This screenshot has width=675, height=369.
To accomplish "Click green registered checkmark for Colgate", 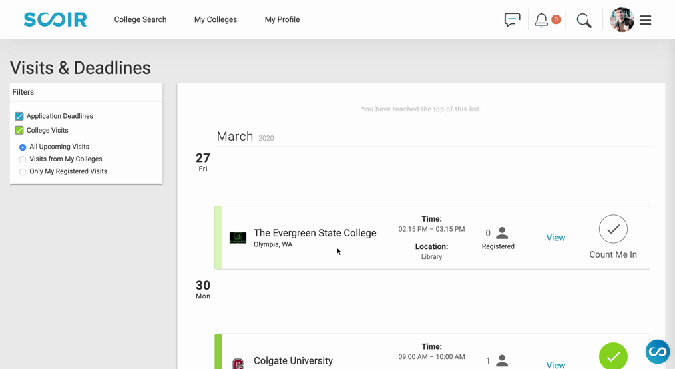I will coord(613,356).
